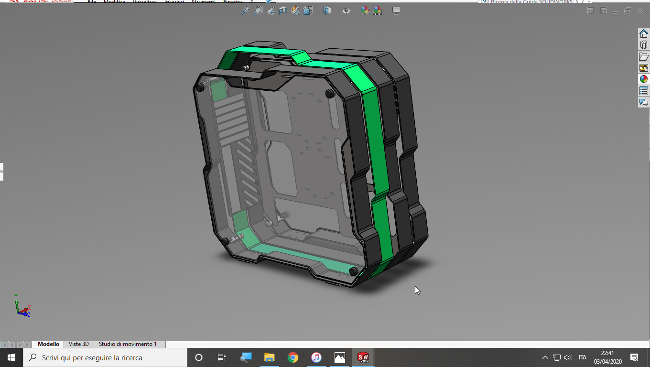Click the first-tab scroll arrow at bottom left
Screen dimensions: 650x367
point(5,345)
